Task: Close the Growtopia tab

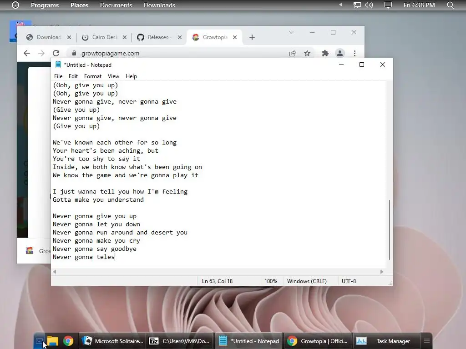Action: pos(235,37)
